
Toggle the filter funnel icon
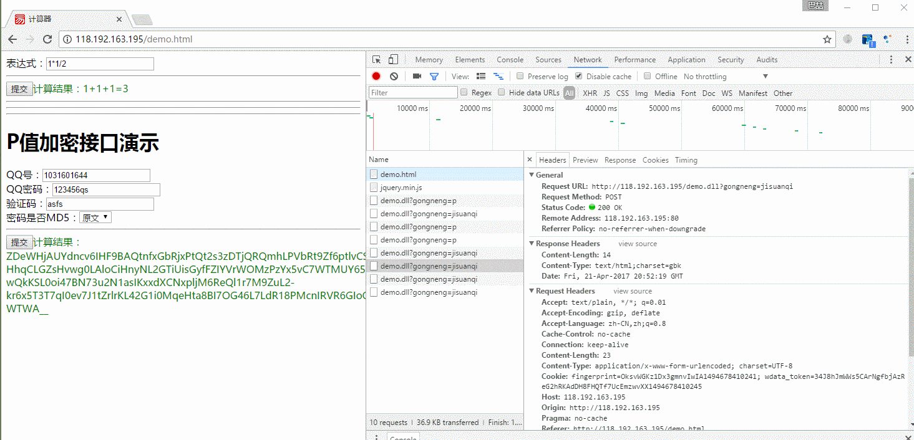tap(434, 76)
